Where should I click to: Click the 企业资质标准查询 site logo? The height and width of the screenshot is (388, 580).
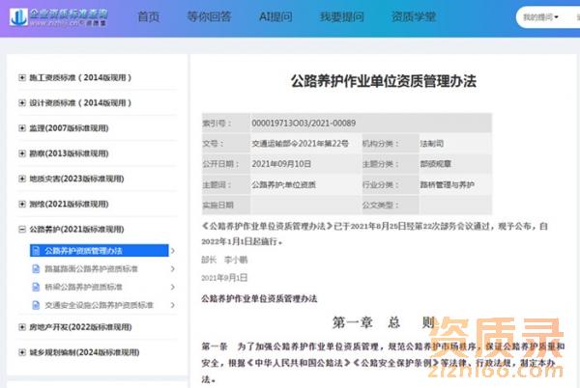(60, 17)
